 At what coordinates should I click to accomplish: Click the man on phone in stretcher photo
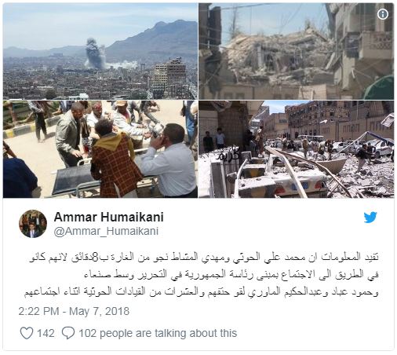(x=170, y=161)
